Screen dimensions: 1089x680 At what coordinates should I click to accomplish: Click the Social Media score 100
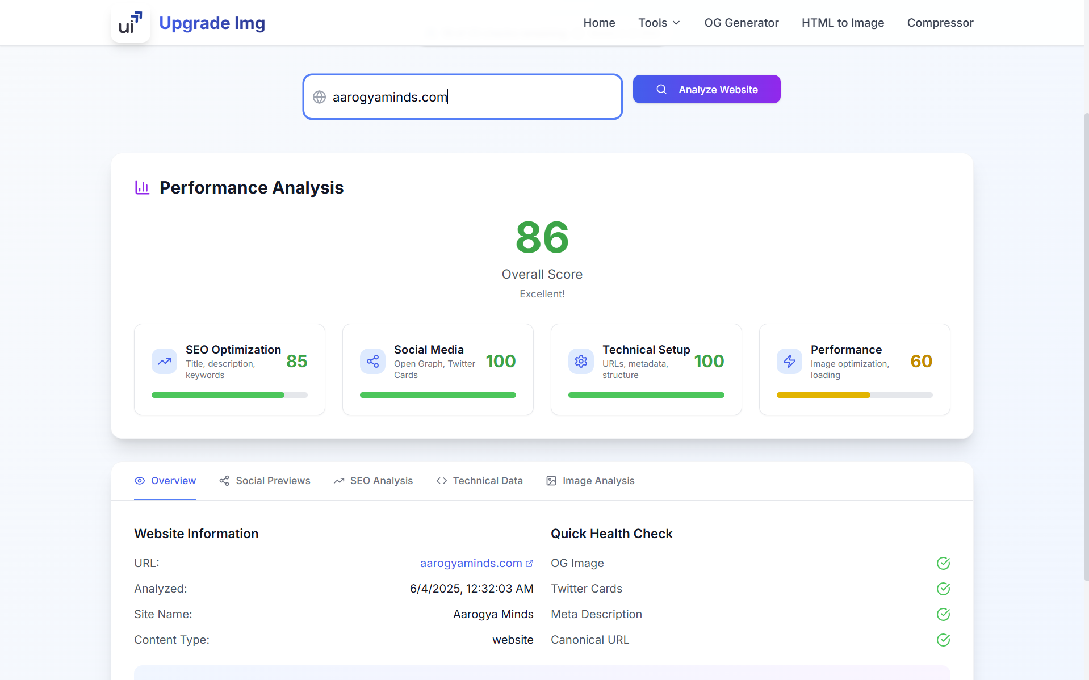click(x=501, y=361)
